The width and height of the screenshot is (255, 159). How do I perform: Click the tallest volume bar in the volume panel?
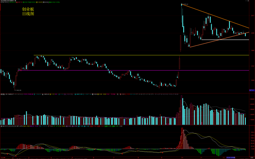182,110
